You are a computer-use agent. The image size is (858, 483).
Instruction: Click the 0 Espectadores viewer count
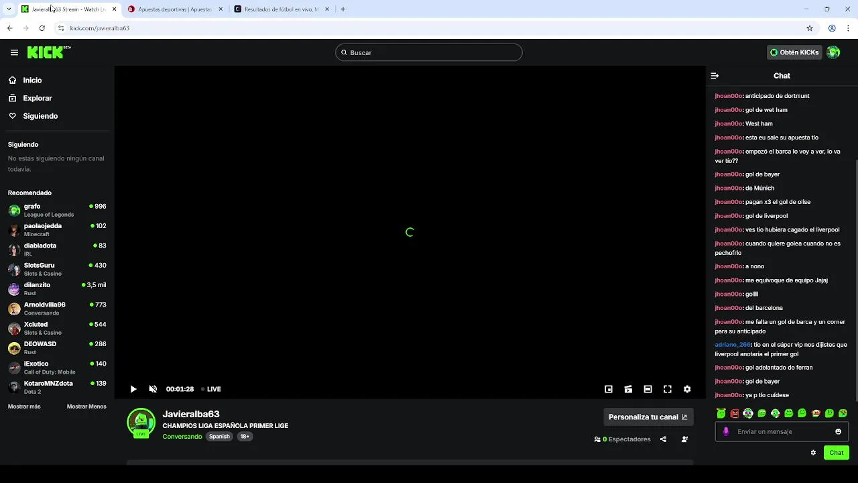pyautogui.click(x=623, y=439)
